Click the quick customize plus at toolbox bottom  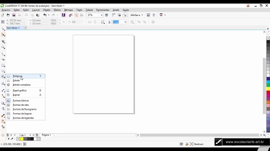click(x=3, y=135)
